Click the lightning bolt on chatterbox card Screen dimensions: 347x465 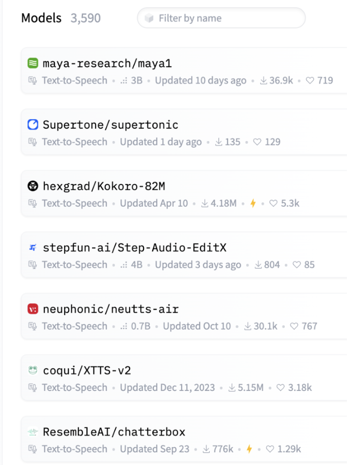[249, 449]
